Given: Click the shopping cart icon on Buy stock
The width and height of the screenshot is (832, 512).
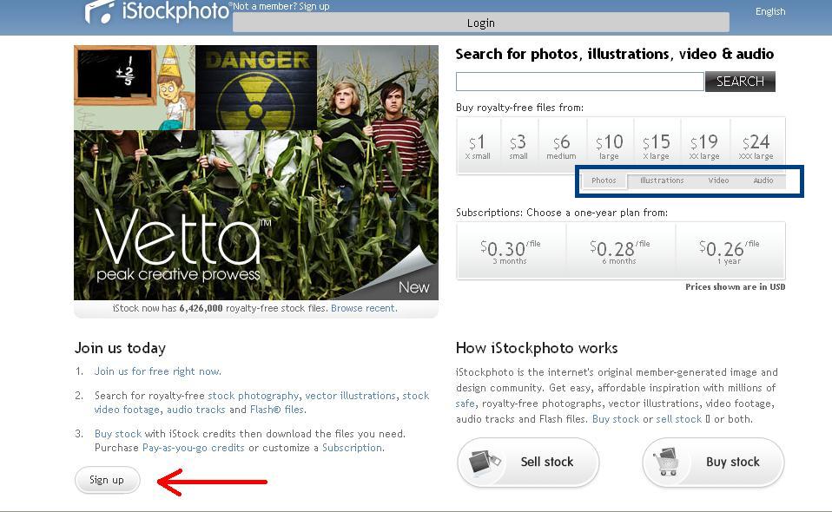Looking at the screenshot, I should (669, 462).
